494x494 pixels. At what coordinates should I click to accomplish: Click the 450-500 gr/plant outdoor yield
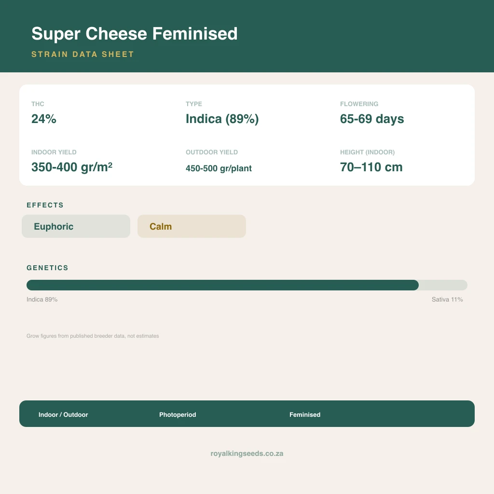pyautogui.click(x=219, y=168)
